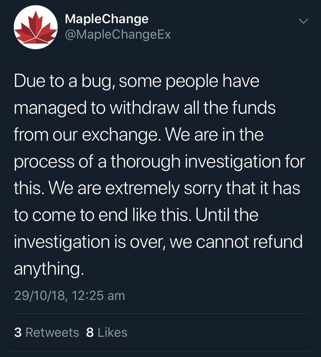Open the MapleChange display name profile

[x=107, y=19]
